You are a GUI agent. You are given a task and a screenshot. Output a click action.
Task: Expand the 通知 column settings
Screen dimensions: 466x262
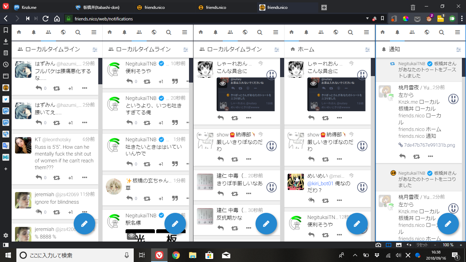458,49
